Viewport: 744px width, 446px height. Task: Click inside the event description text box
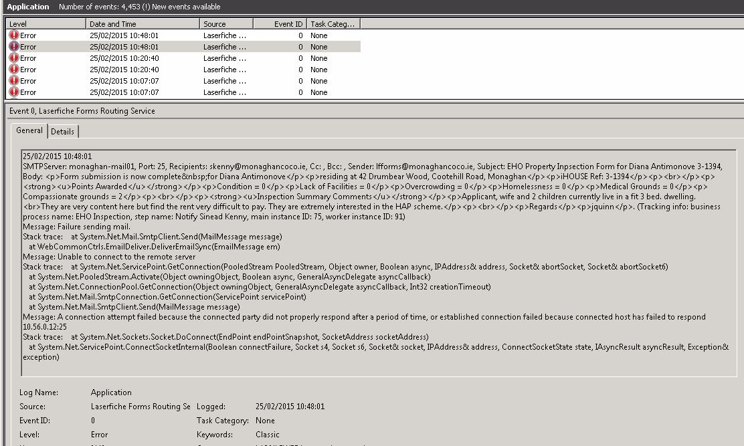tap(379, 263)
